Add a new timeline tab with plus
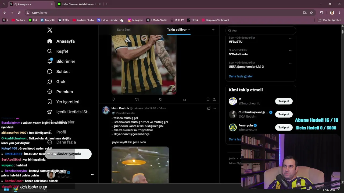 tap(213, 29)
